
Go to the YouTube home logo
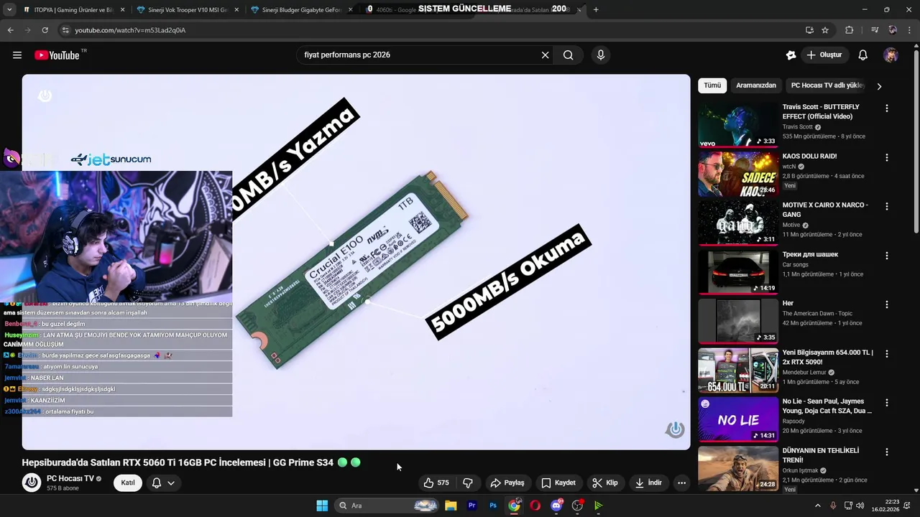click(x=57, y=55)
